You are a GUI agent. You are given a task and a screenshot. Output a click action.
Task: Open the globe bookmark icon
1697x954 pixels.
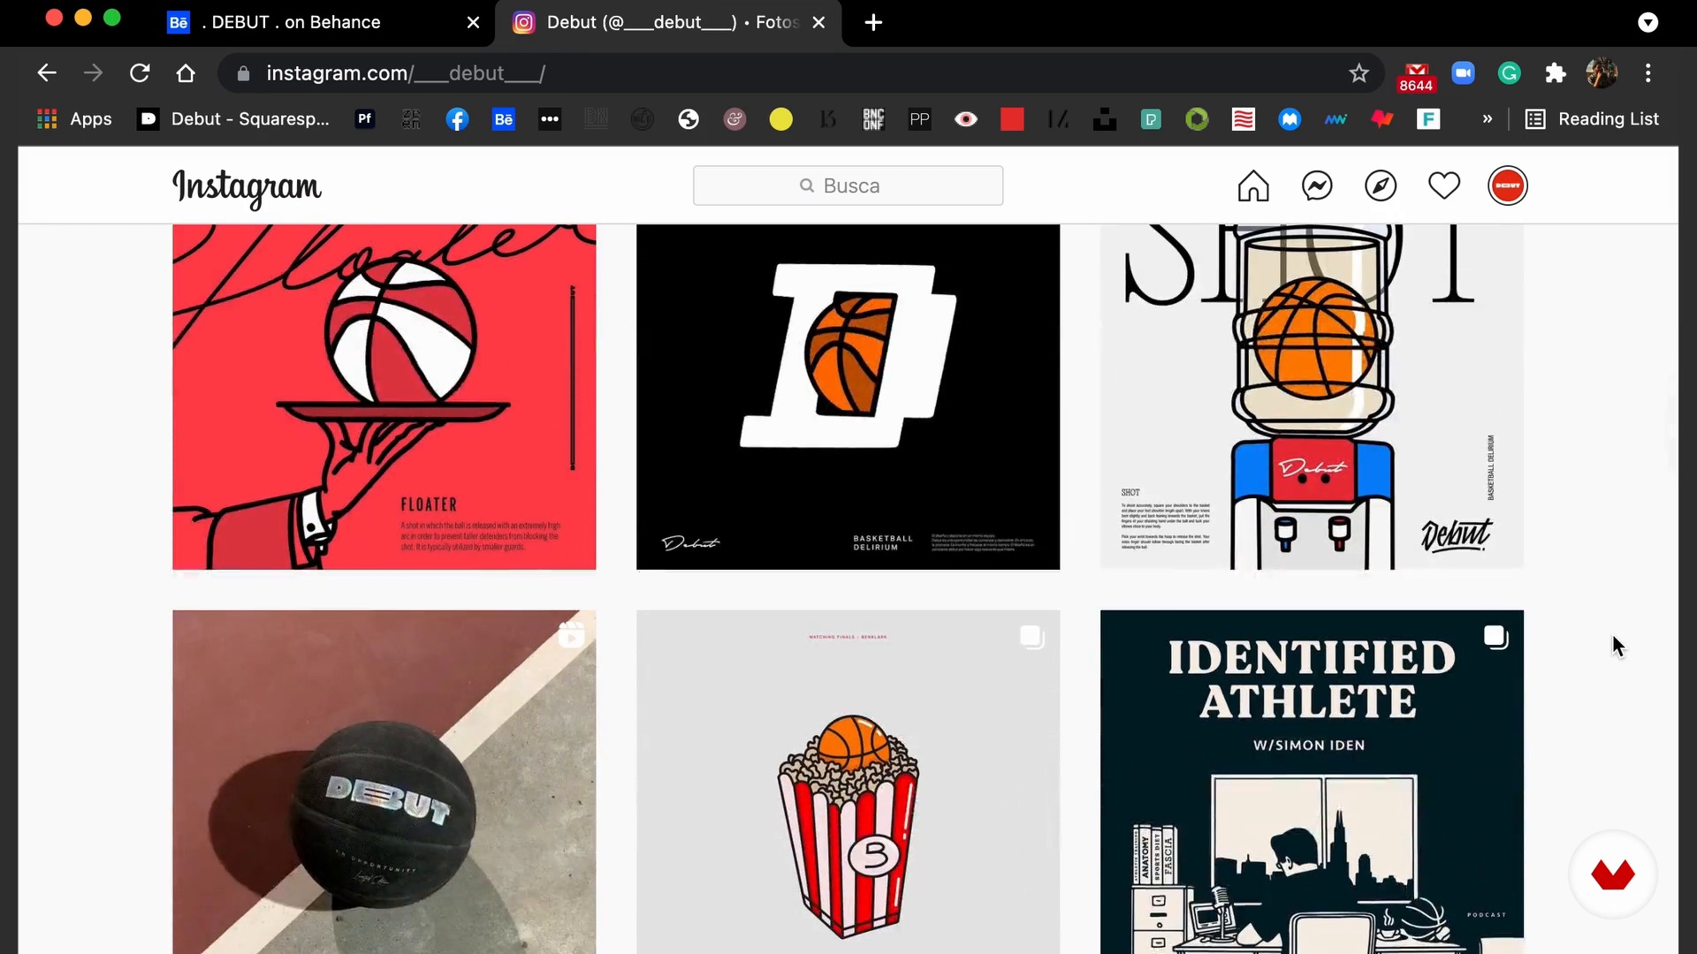689,119
